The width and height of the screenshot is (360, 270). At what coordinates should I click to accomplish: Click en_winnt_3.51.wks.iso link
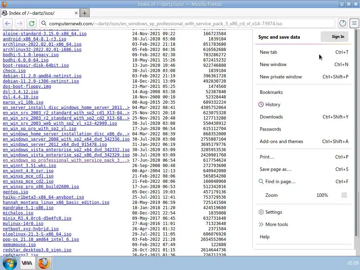pyautogui.click(x=30, y=166)
